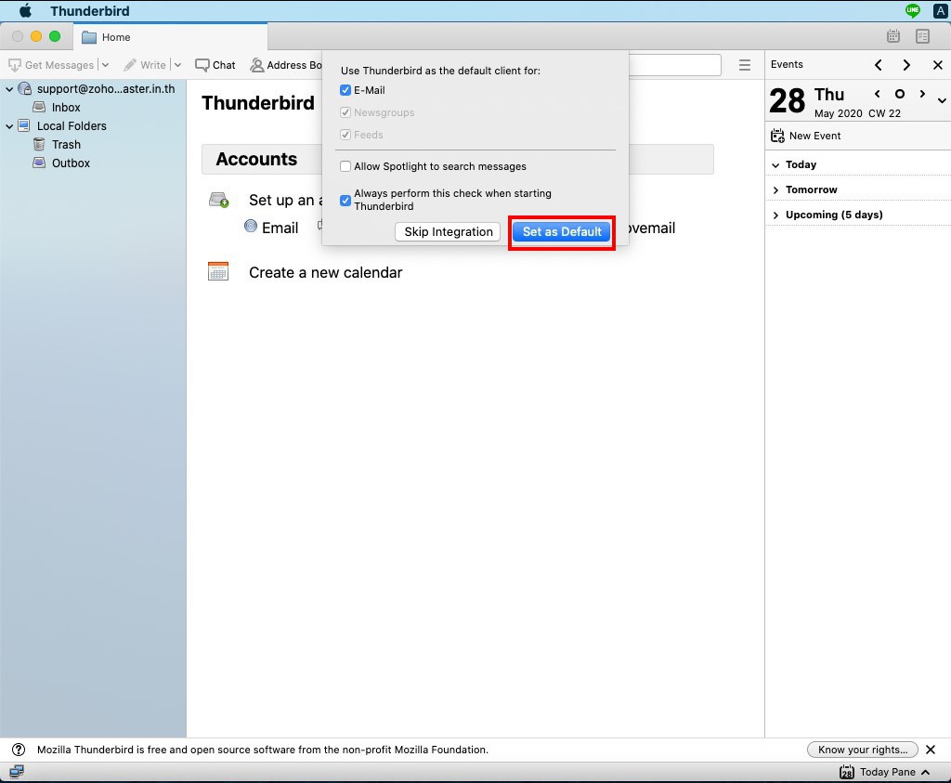
Task: Expand the mini-day dropdown chevron
Action: click(x=942, y=100)
